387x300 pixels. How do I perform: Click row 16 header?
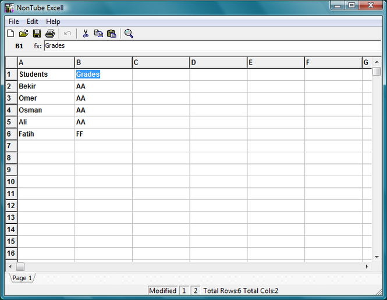tap(12, 253)
